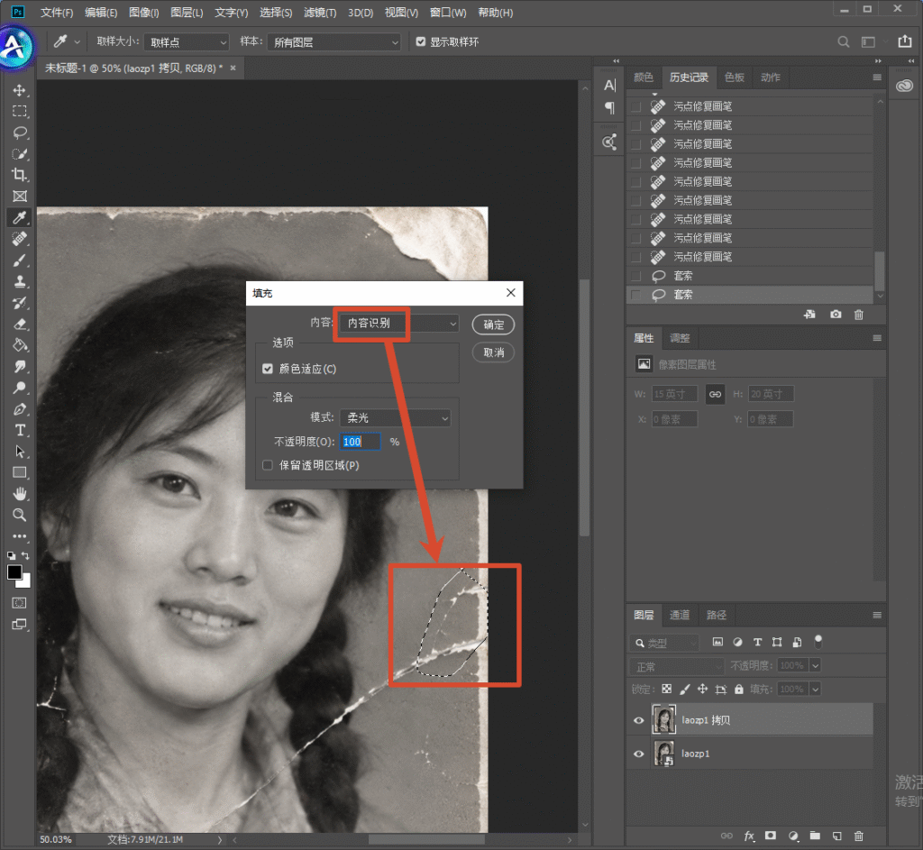Select the Paint Bucket tool
923x850 pixels.
20,345
